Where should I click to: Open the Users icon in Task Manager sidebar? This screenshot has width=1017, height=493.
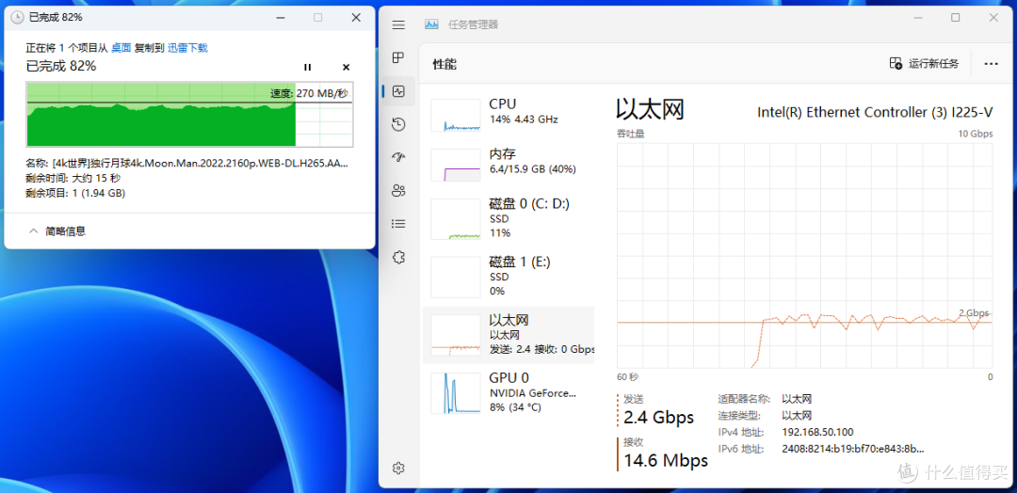(399, 190)
